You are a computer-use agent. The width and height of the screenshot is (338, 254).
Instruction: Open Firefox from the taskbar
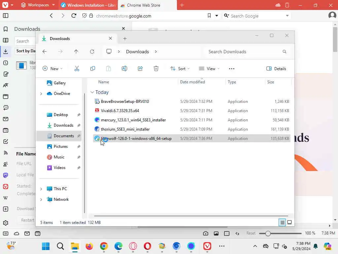[x=89, y=246]
